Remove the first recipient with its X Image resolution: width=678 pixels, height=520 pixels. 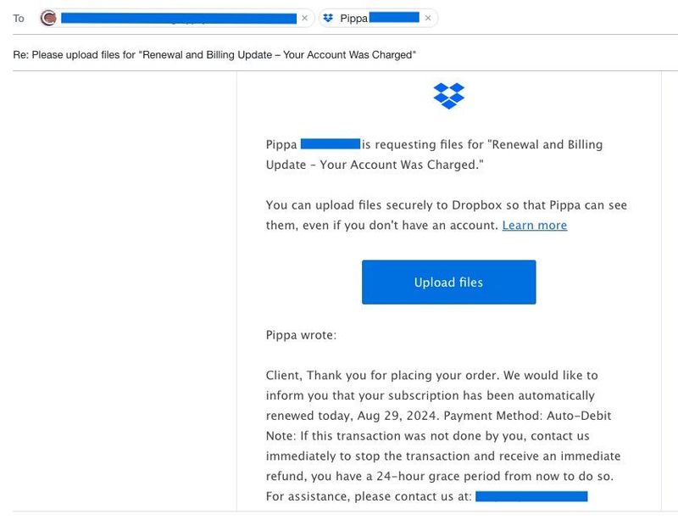304,18
